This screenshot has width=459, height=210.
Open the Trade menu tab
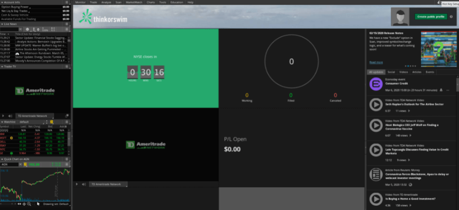click(93, 2)
